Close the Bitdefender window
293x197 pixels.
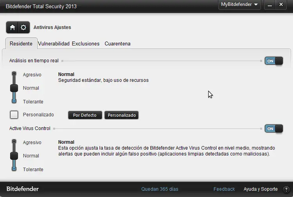point(281,4)
